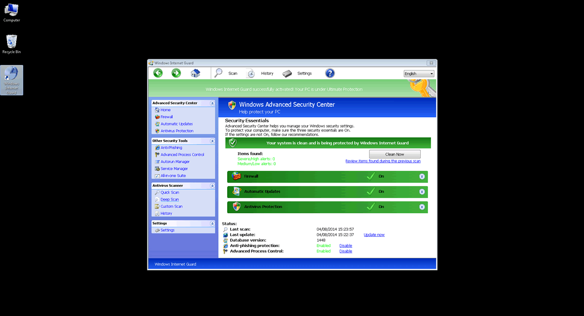Click the home house icon in toolbar
This screenshot has height=316, width=584.
coord(195,73)
